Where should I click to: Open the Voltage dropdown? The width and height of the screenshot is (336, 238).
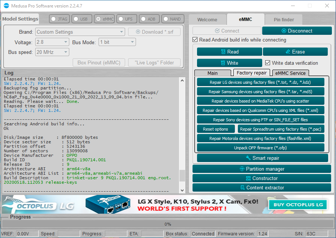coord(52,42)
